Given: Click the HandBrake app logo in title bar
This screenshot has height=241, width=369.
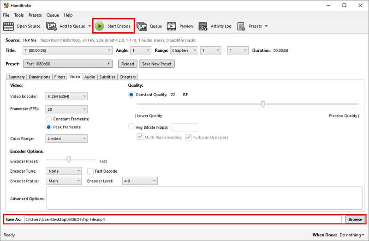Looking at the screenshot, I should [6, 5].
